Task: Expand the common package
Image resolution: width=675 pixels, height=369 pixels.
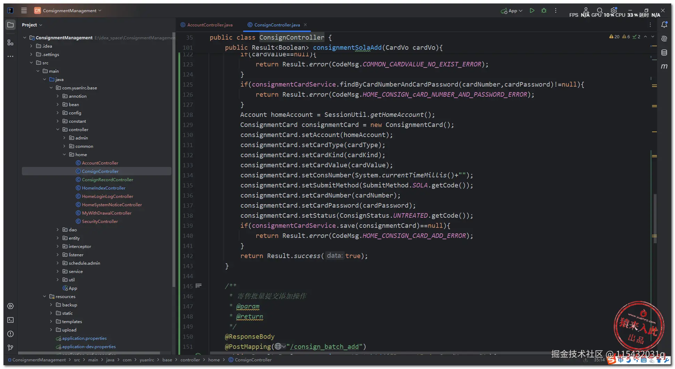Action: tap(64, 146)
